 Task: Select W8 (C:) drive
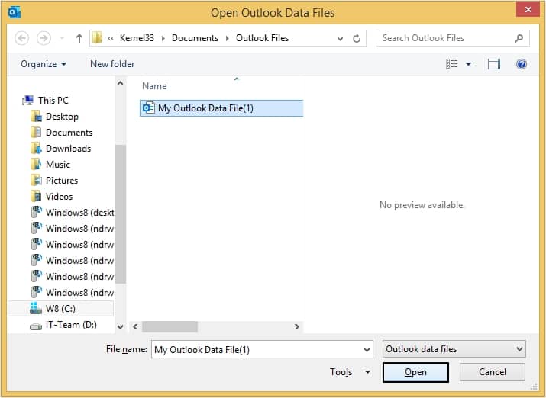point(60,309)
